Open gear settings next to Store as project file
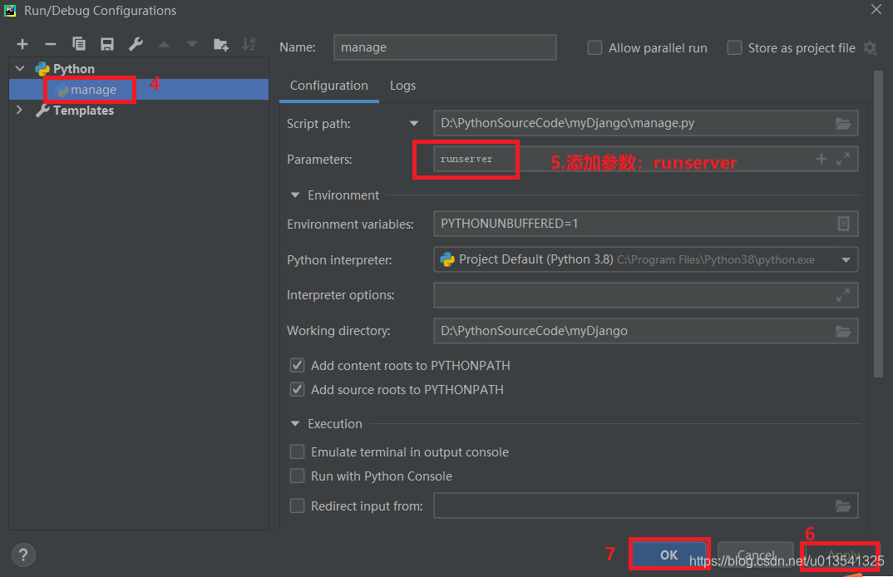 (x=871, y=48)
